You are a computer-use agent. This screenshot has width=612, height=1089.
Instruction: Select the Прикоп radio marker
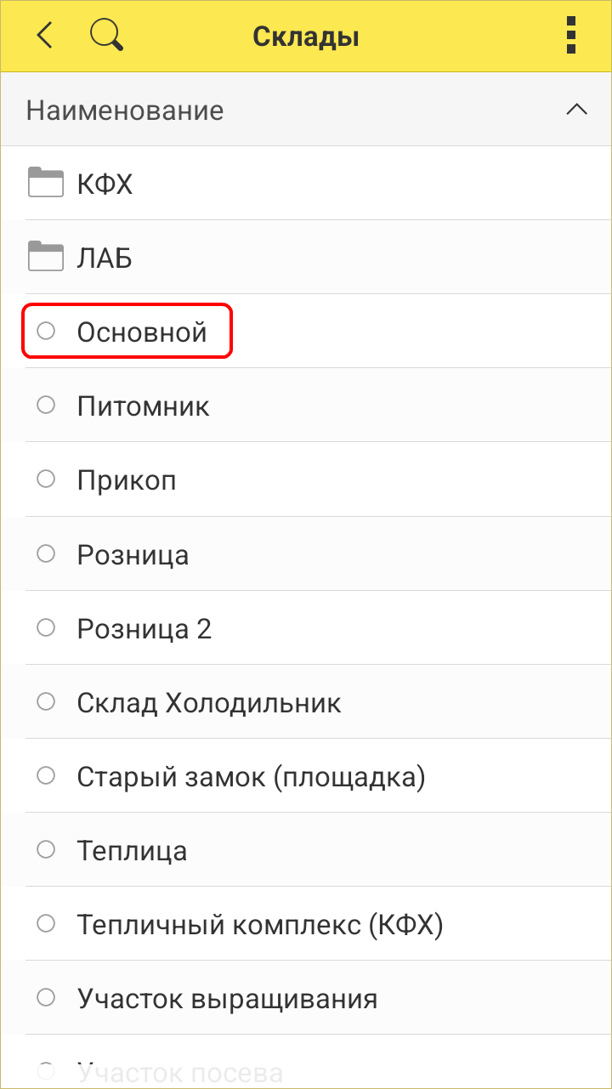click(46, 479)
